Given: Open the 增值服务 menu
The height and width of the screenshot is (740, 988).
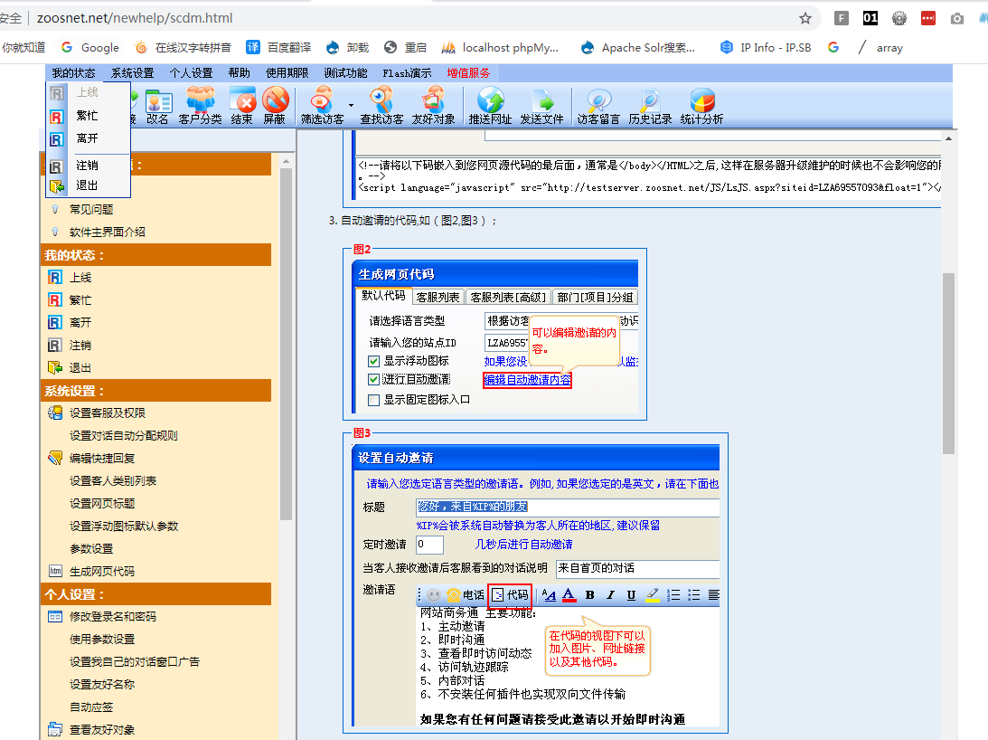Looking at the screenshot, I should pyautogui.click(x=468, y=73).
